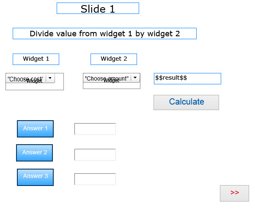Click the Calculate button
The image size is (255, 210).
[186, 102]
